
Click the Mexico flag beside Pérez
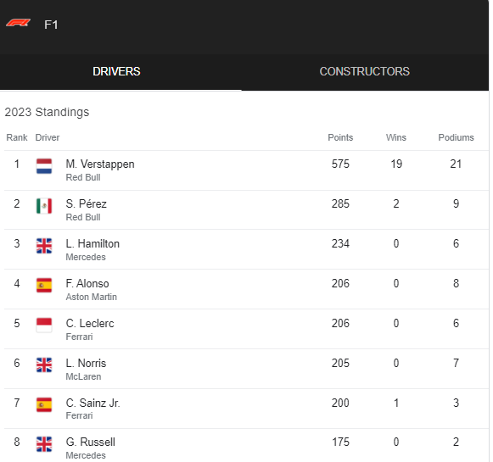[44, 206]
